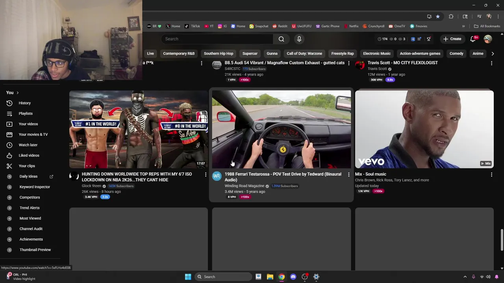Open File Explorer from the taskbar
Image resolution: width=504 pixels, height=283 pixels.
coord(270,277)
